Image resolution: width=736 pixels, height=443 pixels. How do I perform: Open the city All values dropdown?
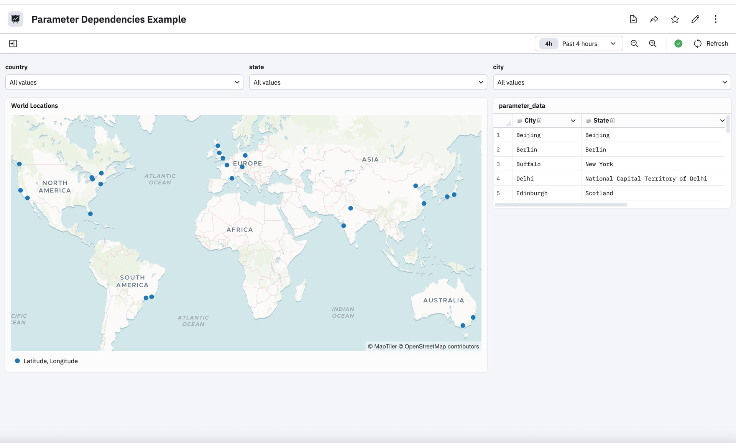pyautogui.click(x=611, y=82)
